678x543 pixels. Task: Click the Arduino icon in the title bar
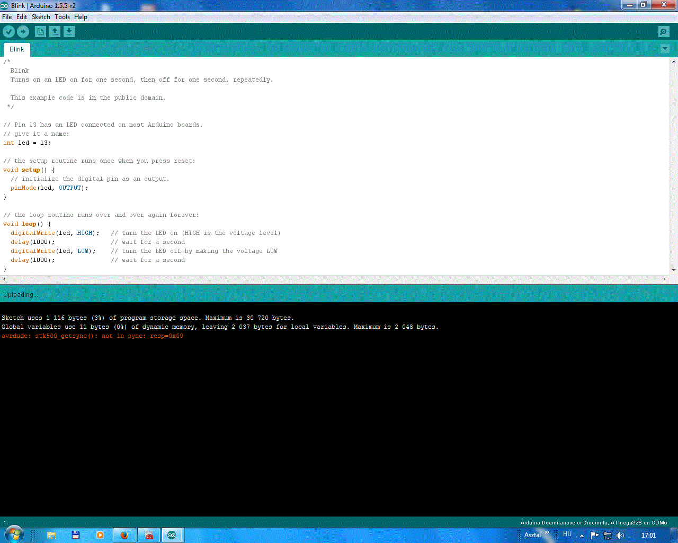[x=5, y=6]
